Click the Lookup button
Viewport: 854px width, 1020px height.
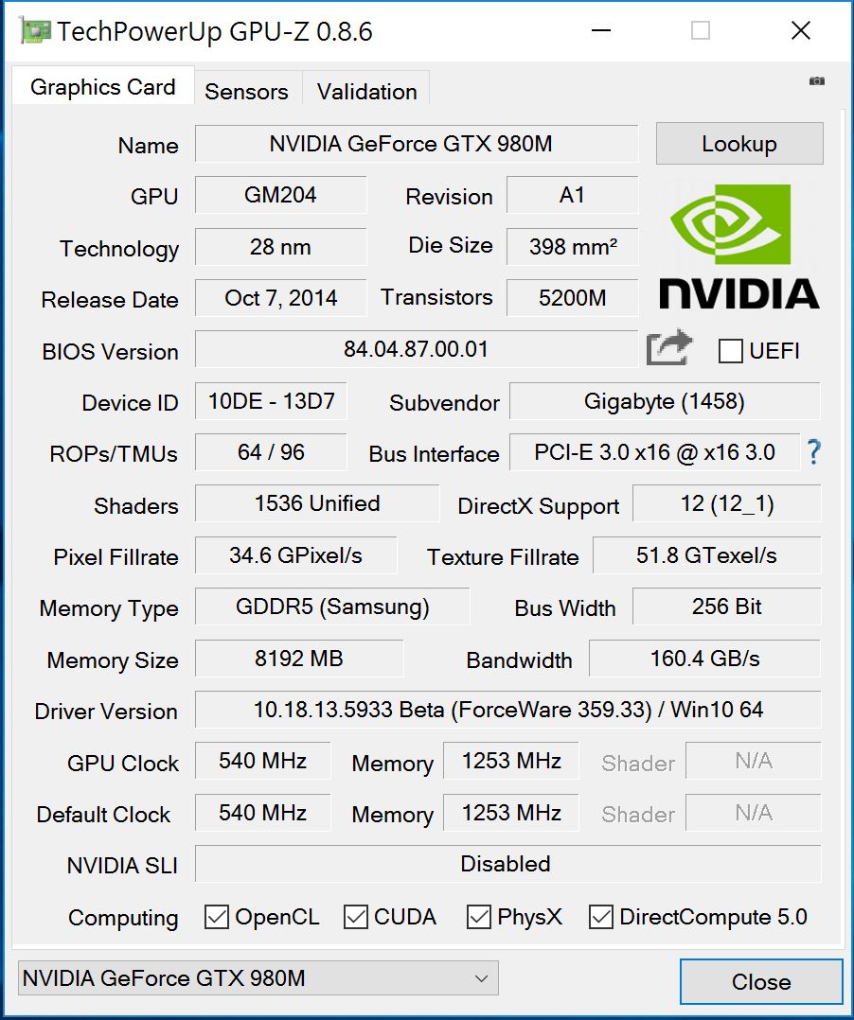click(739, 144)
